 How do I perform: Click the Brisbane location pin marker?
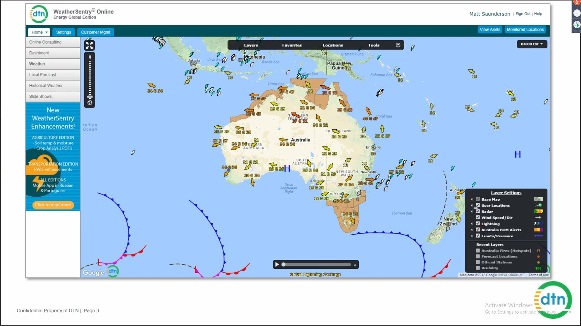tap(373, 147)
